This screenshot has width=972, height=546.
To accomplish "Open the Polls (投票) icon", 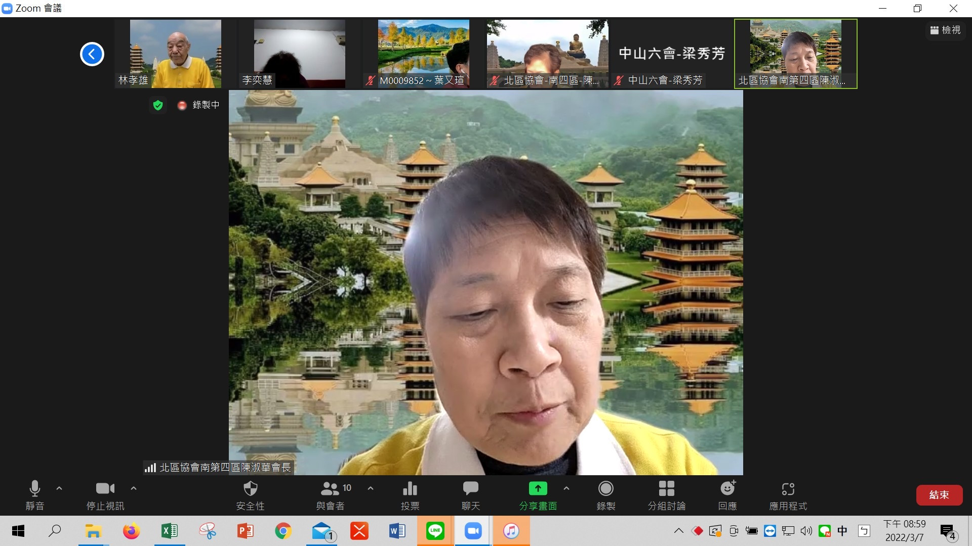I will 410,489.
